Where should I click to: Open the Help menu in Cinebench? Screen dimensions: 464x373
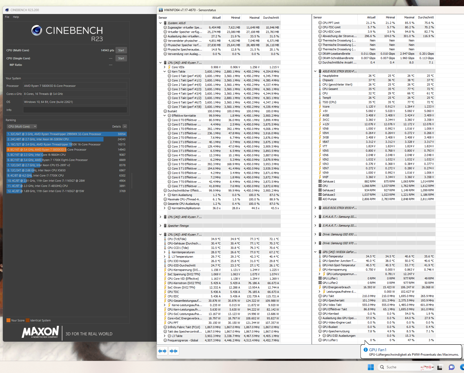click(x=16, y=17)
